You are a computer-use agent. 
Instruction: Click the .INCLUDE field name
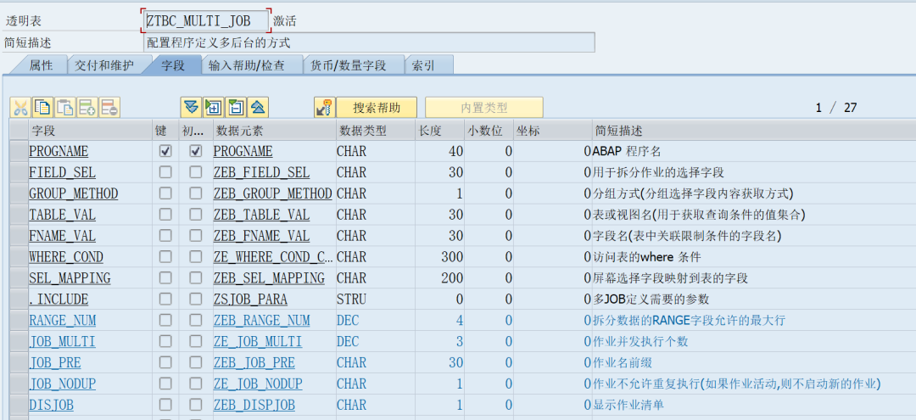(59, 299)
